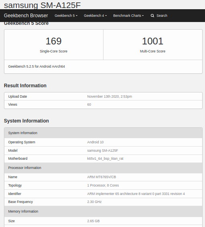
Task: Click the search magnifier icon
Action: click(x=152, y=16)
